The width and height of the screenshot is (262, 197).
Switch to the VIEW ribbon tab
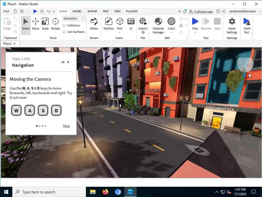(117, 11)
